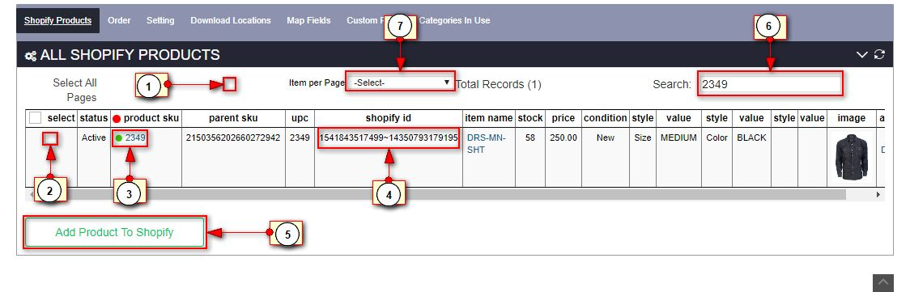The image size is (910, 292).
Task: Check the row checkbox for SKU 2349
Action: 50,138
